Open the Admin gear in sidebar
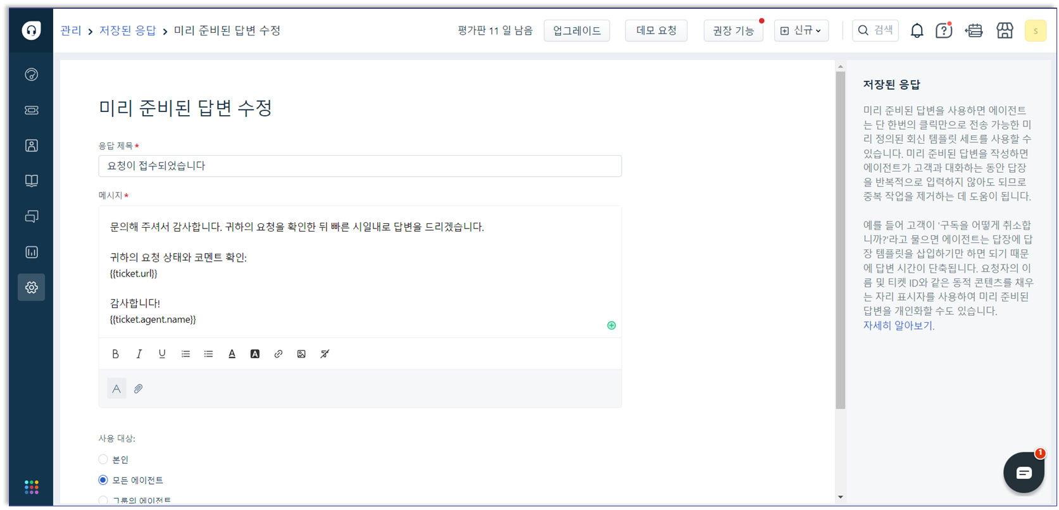This screenshot has width=1059, height=510. [31, 287]
